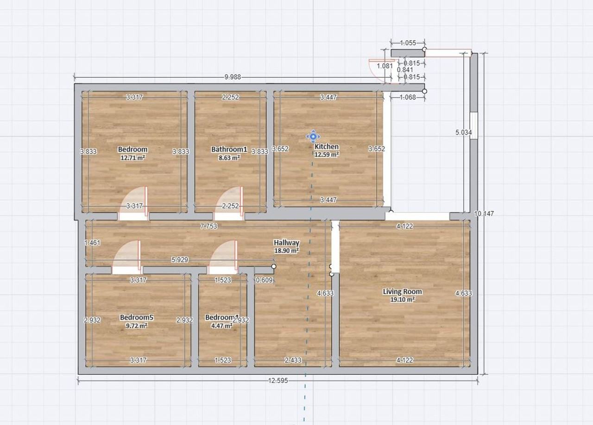Viewport: 593px width, 425px height.
Task: Select the window on the 5.034 wall
Action: pyautogui.click(x=473, y=126)
